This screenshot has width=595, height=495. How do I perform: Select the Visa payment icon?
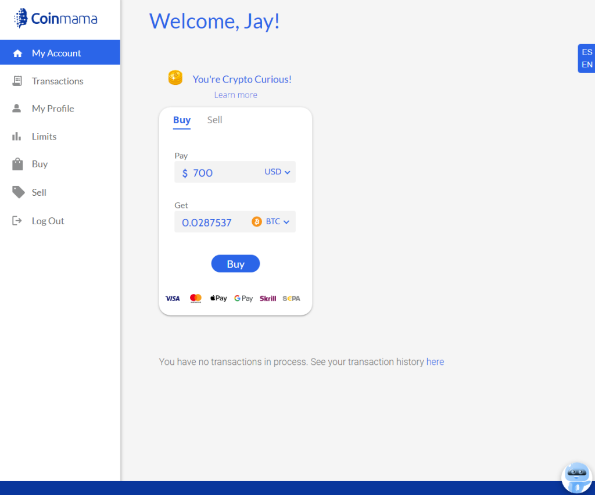pos(173,298)
